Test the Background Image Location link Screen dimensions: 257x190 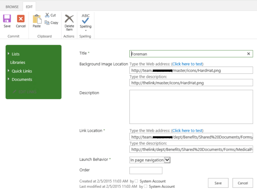(x=187, y=64)
